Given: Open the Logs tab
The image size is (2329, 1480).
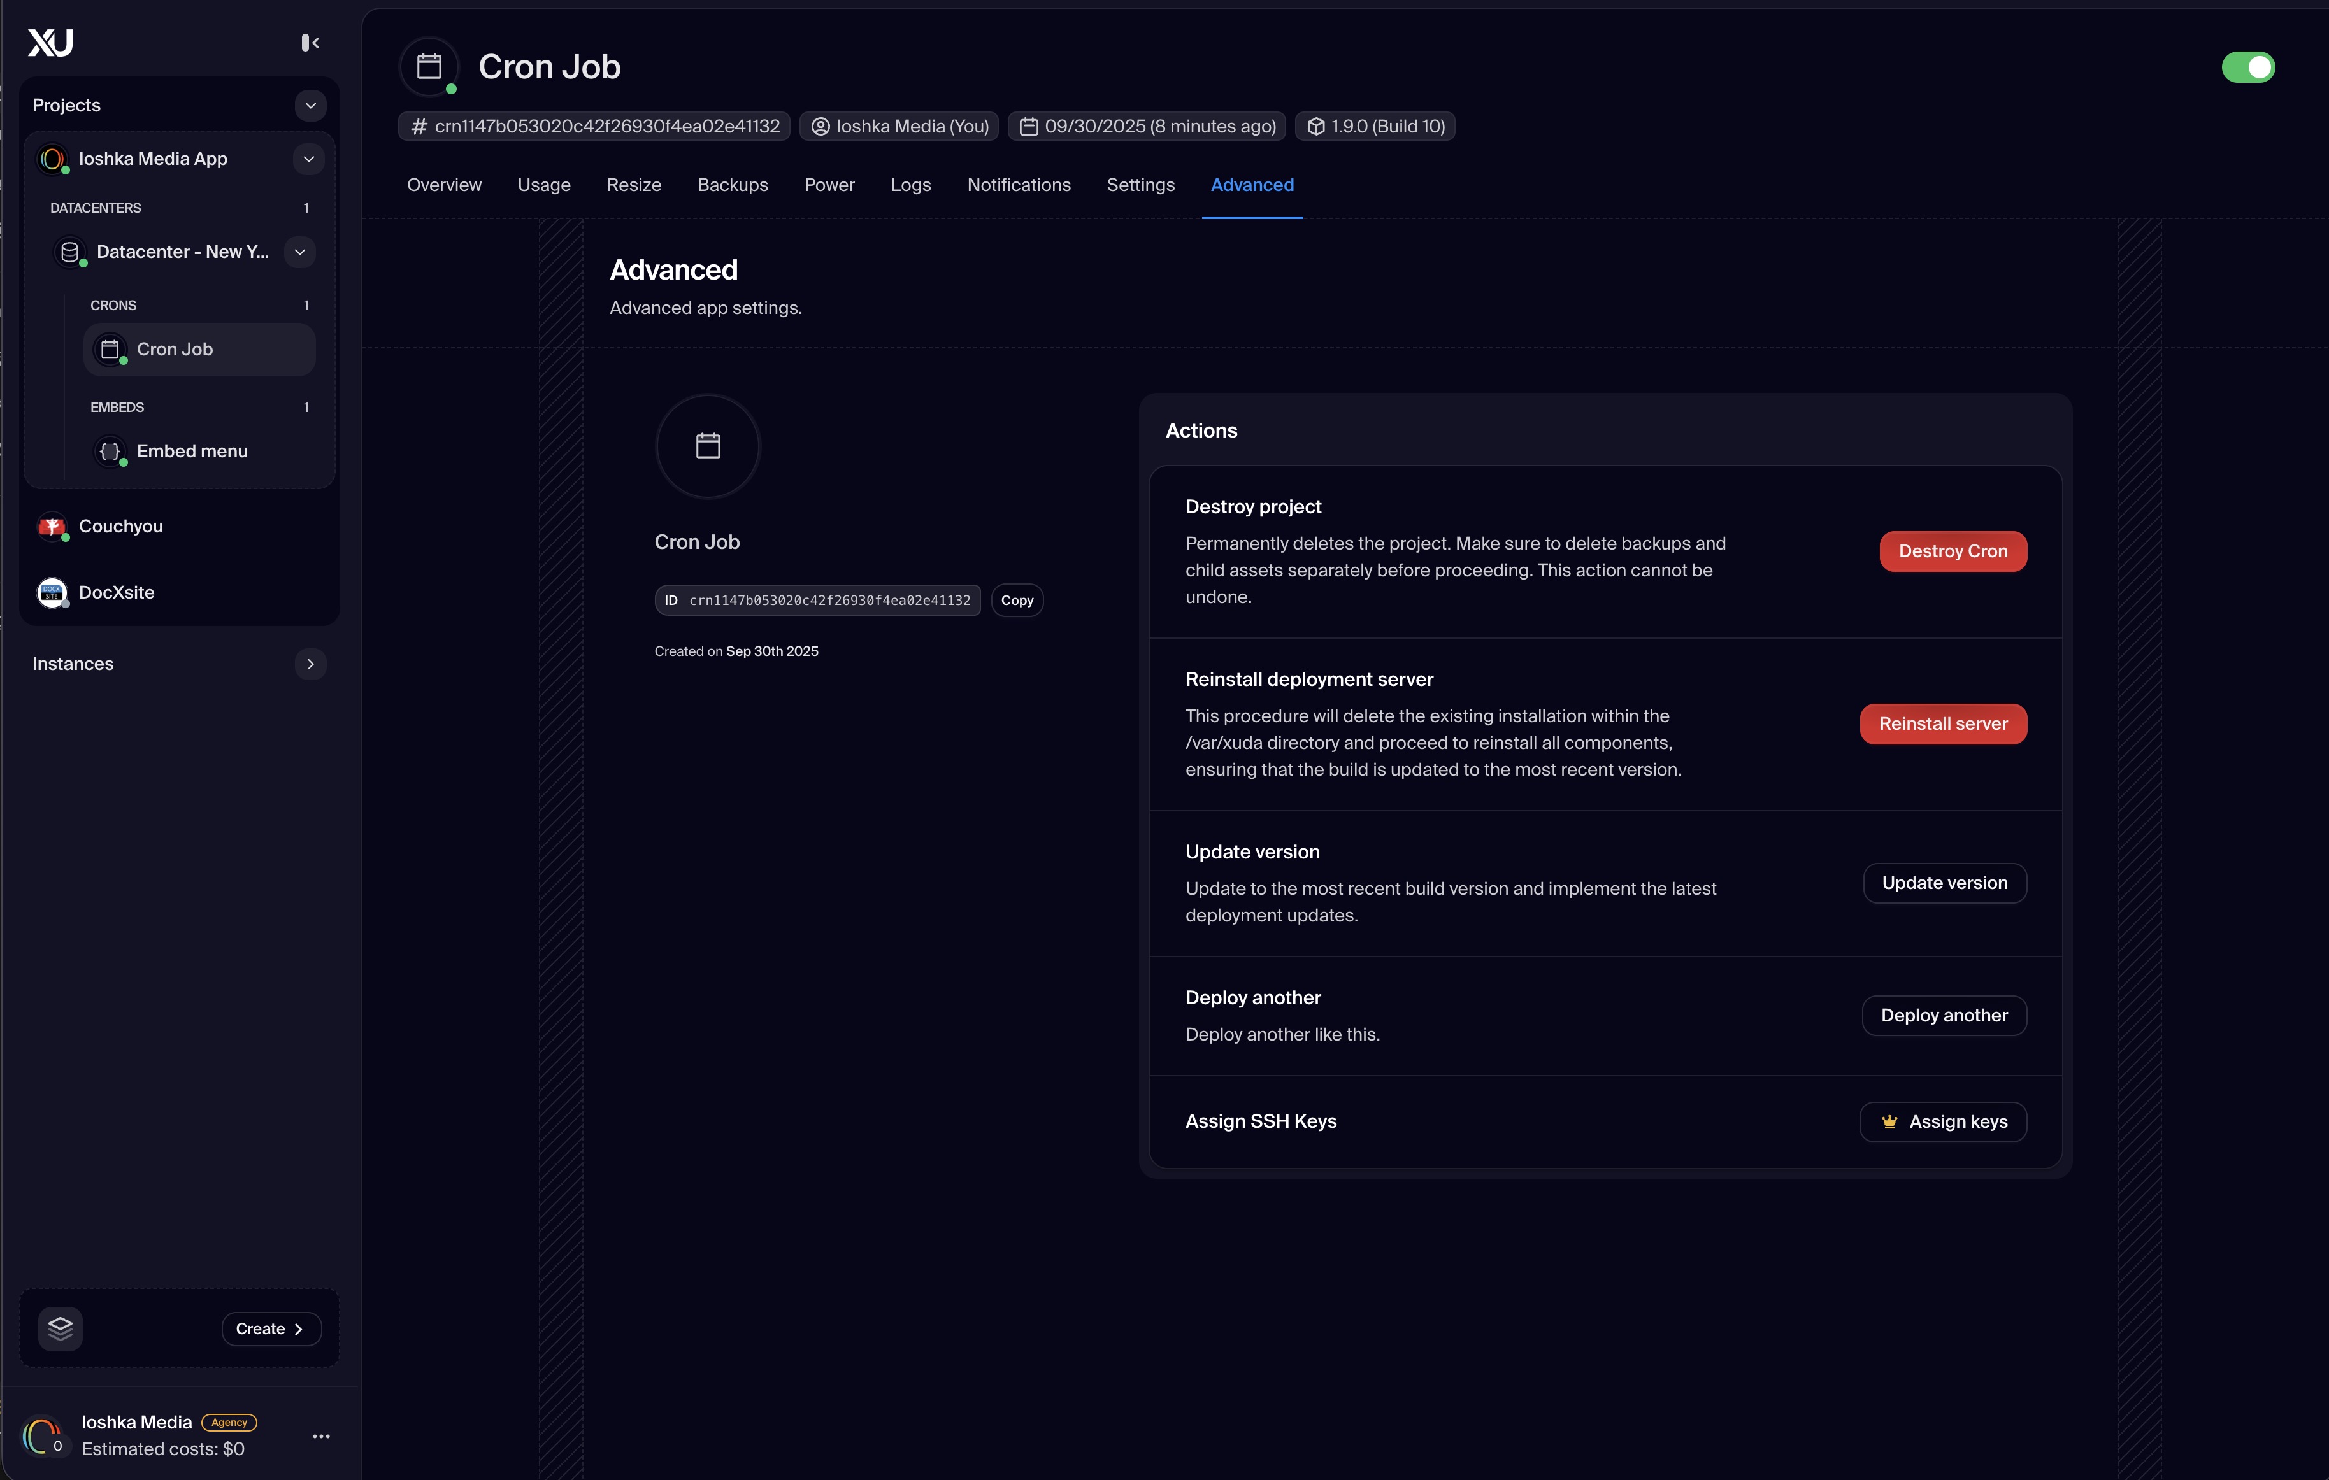Looking at the screenshot, I should tap(910, 185).
